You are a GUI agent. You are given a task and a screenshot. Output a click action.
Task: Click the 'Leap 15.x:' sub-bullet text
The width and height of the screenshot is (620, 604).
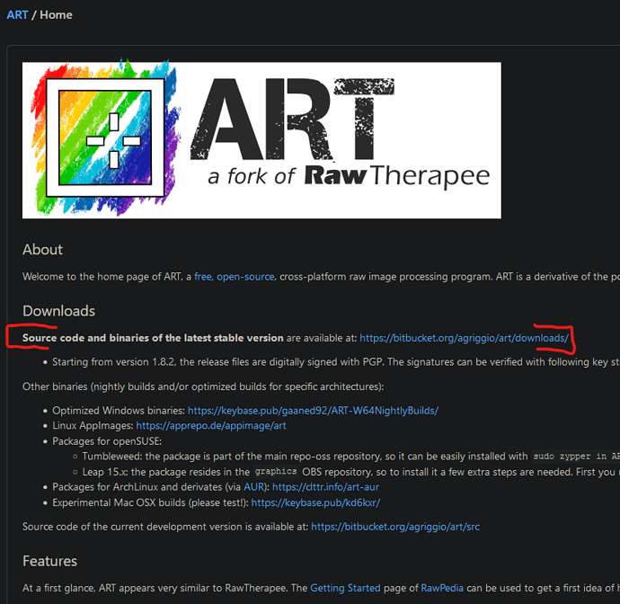(x=105, y=472)
